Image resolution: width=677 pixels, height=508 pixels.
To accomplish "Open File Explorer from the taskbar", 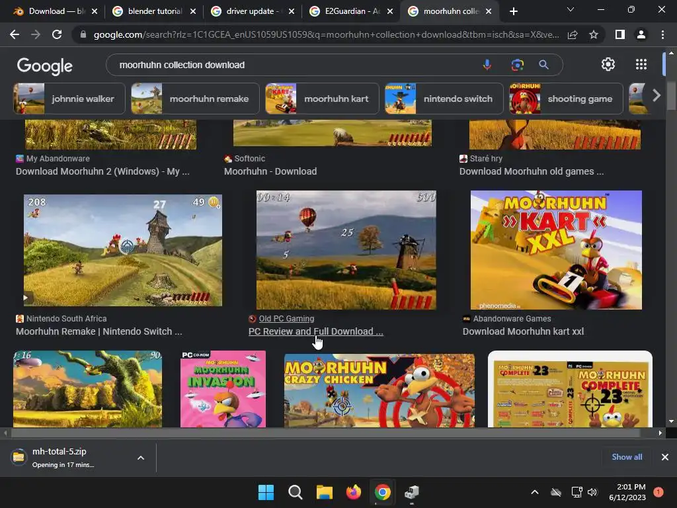I will pos(324,492).
